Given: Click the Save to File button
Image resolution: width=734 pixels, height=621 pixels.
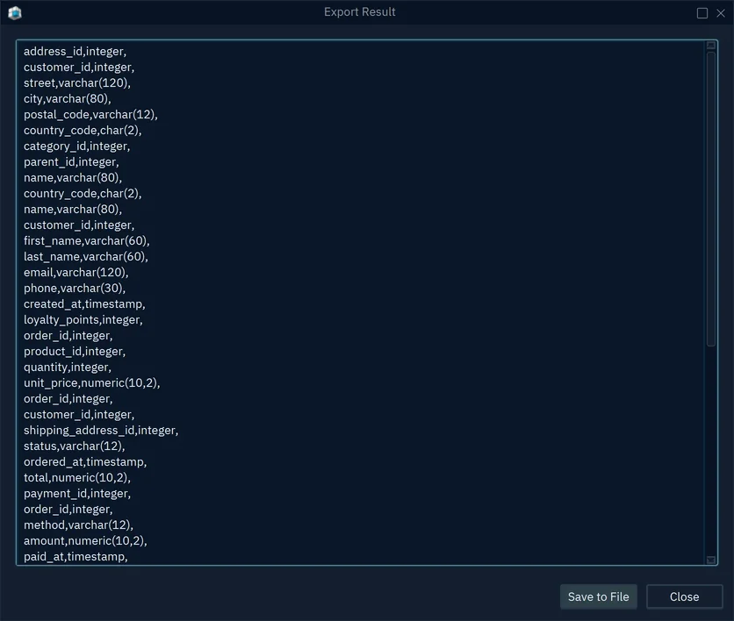Looking at the screenshot, I should point(598,596).
